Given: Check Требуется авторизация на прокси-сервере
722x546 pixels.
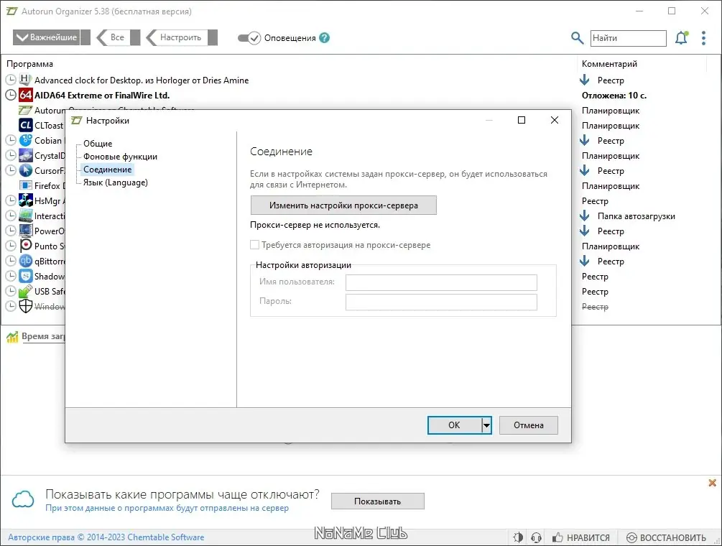Looking at the screenshot, I should coord(254,245).
